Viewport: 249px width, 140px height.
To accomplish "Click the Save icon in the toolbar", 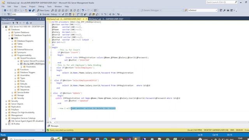I will (x=30, y=10).
